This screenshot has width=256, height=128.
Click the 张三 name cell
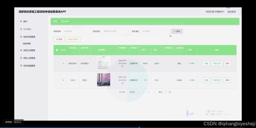[157, 80]
